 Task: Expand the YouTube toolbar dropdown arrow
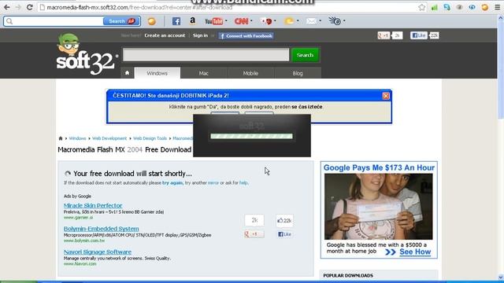click(226, 21)
